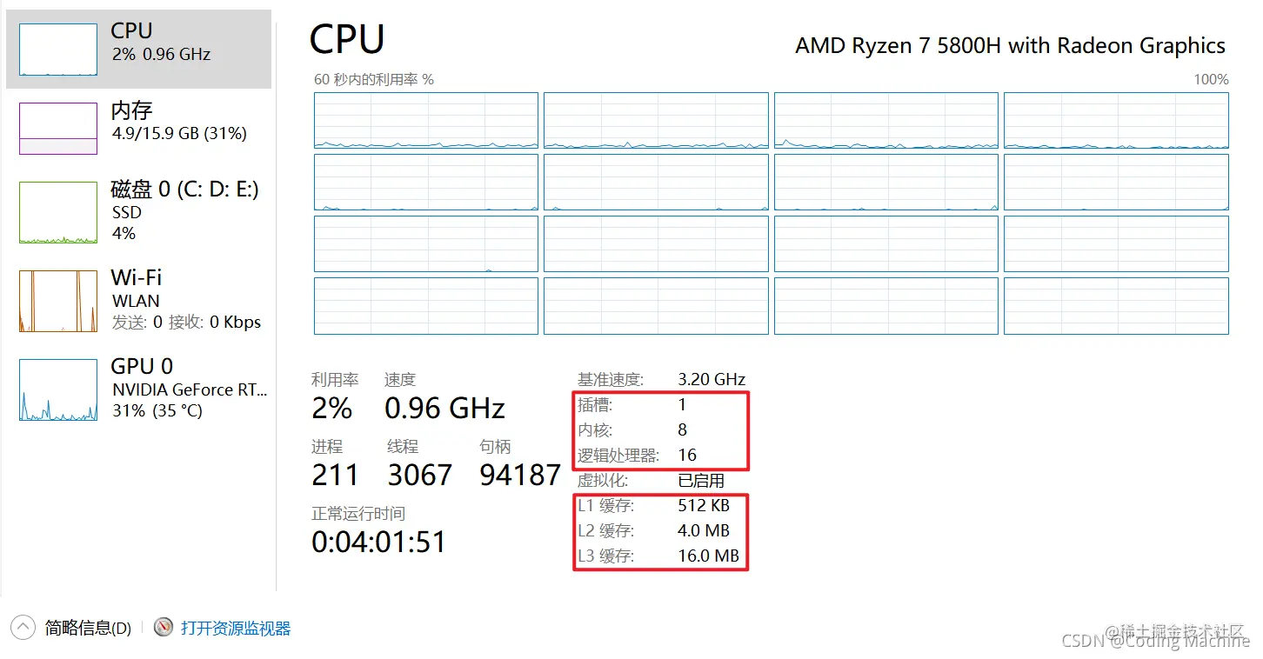Click the 逻辑处理器 count value 16
The width and height of the screenshot is (1263, 659).
(687, 455)
